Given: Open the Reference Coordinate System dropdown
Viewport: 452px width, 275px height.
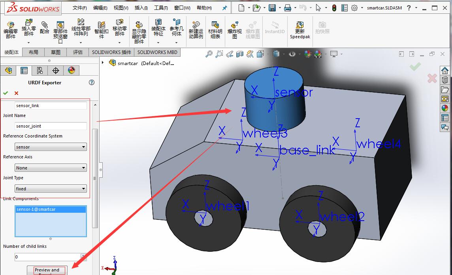Looking at the screenshot, I should [x=51, y=147].
